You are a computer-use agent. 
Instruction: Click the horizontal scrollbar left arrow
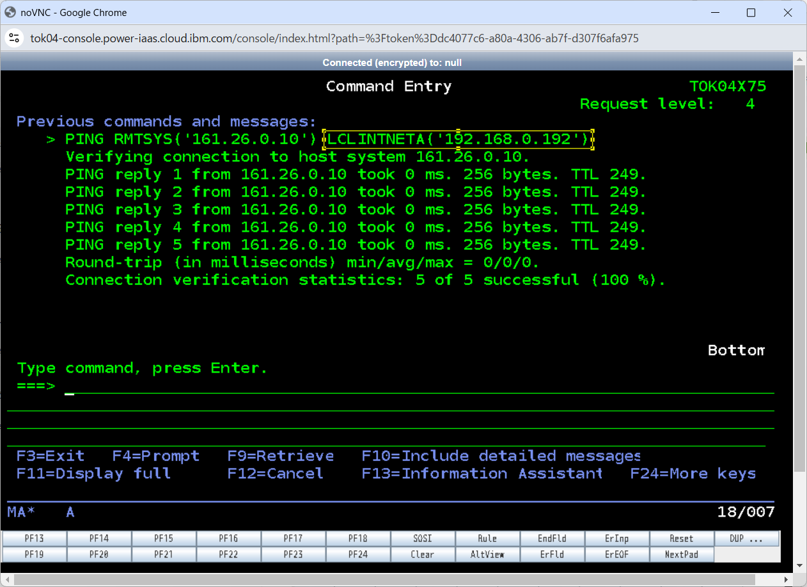point(6,580)
